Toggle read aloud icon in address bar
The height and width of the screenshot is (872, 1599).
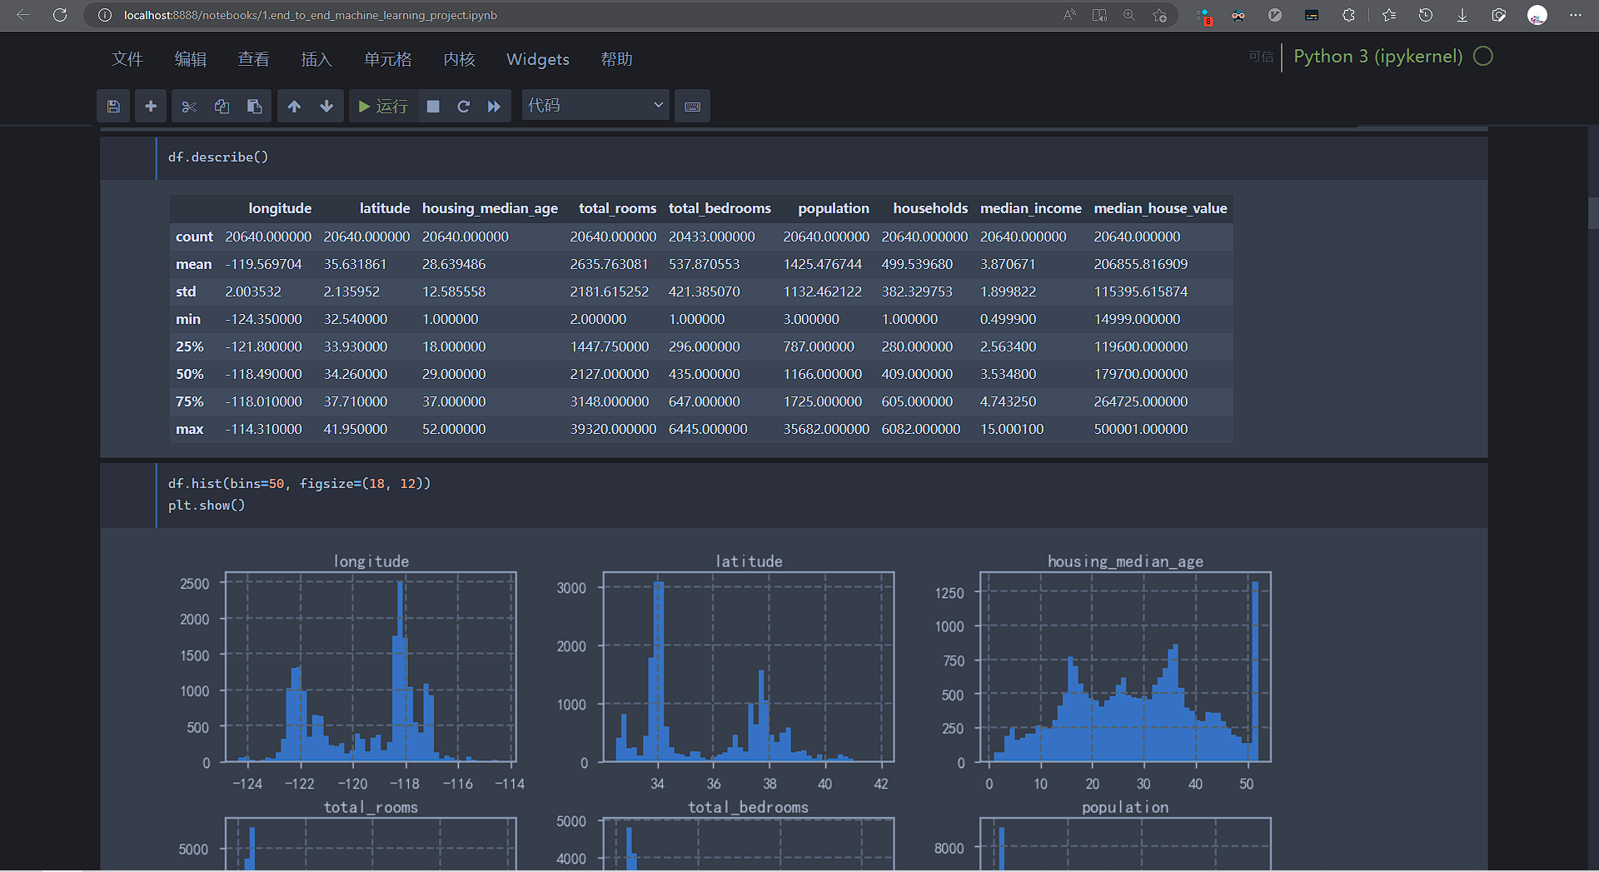click(1069, 15)
